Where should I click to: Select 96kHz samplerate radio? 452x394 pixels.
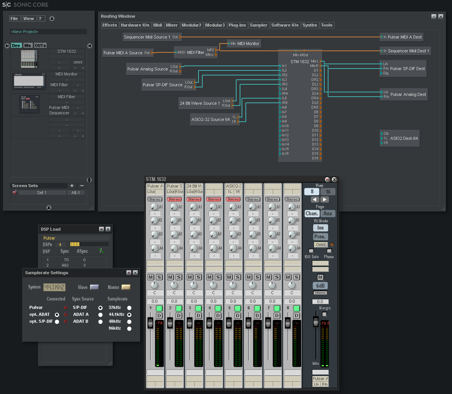pyautogui.click(x=129, y=329)
